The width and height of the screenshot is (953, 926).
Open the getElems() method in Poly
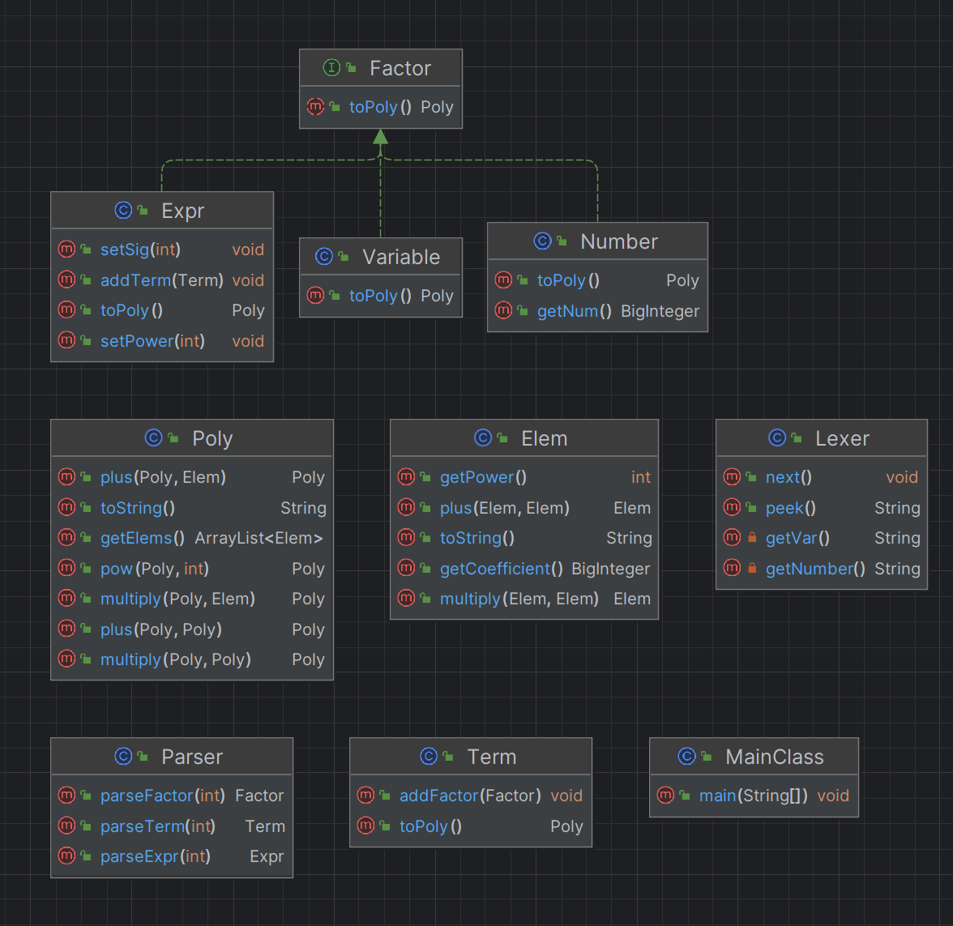[x=192, y=538]
